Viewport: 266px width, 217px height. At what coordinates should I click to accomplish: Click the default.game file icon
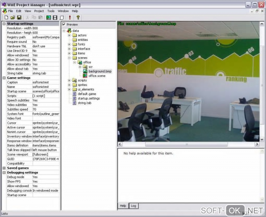click(x=74, y=94)
